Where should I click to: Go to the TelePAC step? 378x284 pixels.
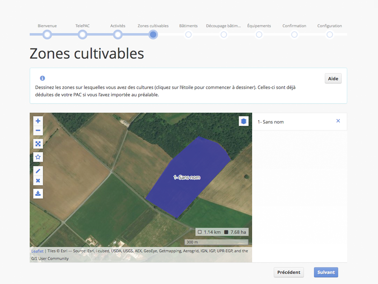click(x=82, y=35)
